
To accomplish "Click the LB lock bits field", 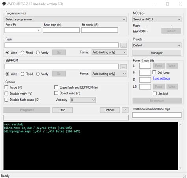I will pos(145,87).
